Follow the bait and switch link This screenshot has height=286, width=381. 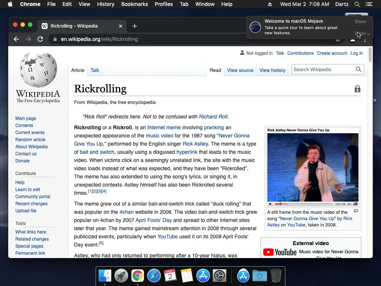(x=97, y=152)
